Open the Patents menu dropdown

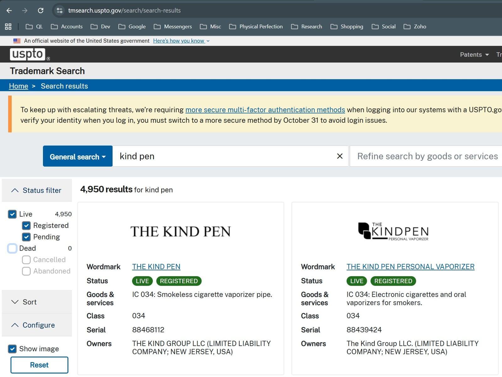tap(474, 55)
